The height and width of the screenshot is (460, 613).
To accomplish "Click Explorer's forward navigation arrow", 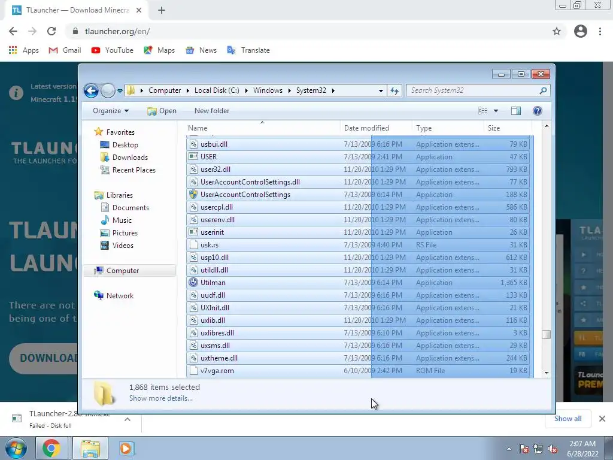I will pyautogui.click(x=108, y=91).
